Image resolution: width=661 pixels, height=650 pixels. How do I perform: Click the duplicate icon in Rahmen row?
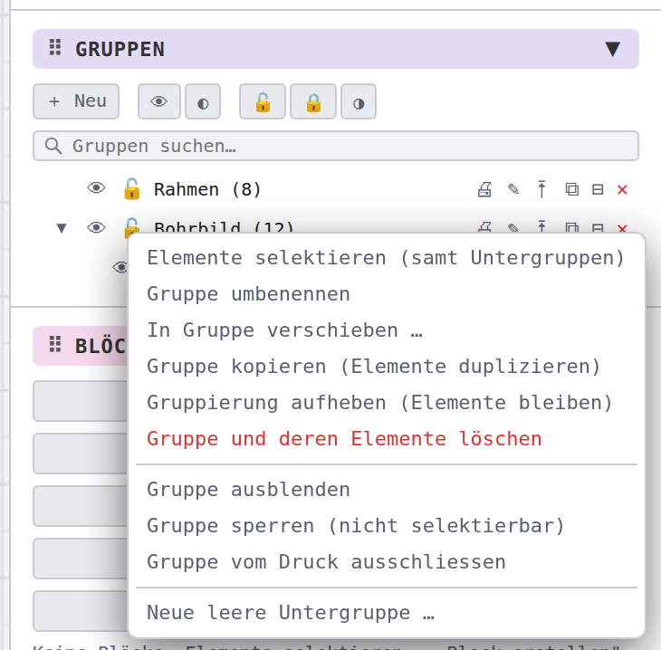pyautogui.click(x=571, y=189)
